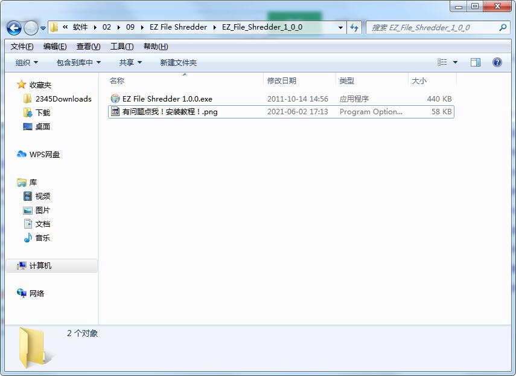Click the 计算机 computer icon
Screen dimensions: 516x376
pyautogui.click(x=22, y=265)
